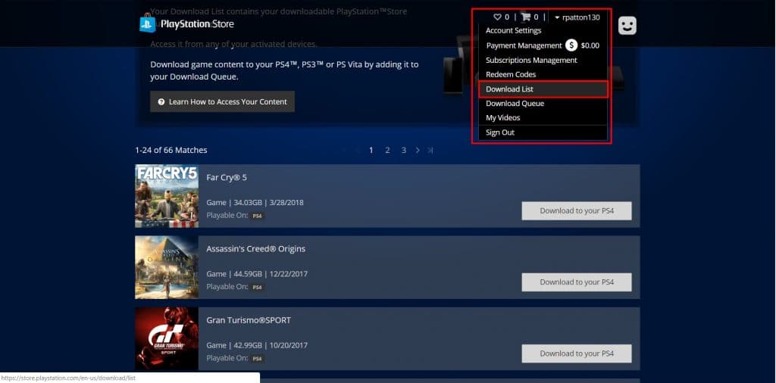Click the Far Cry® 5 title
Screen dimensions: 776x383
pyautogui.click(x=227, y=177)
